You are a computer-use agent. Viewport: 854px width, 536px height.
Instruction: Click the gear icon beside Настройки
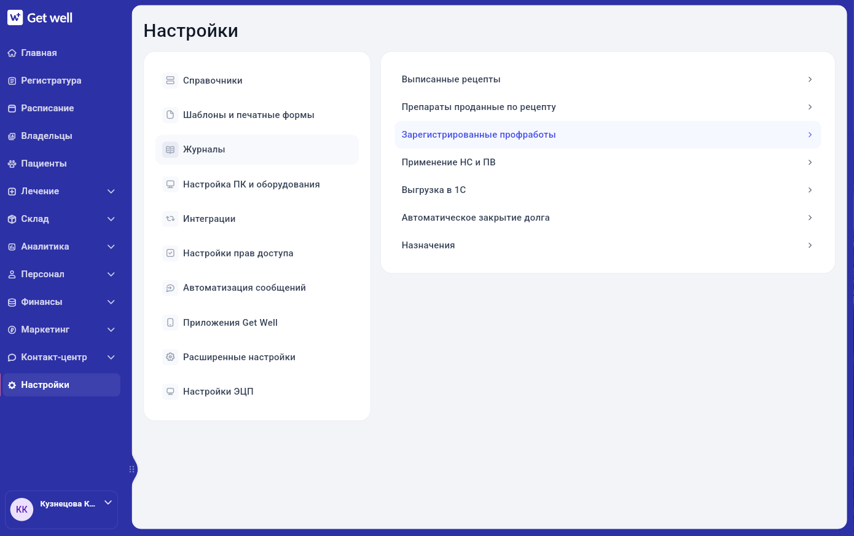point(12,385)
